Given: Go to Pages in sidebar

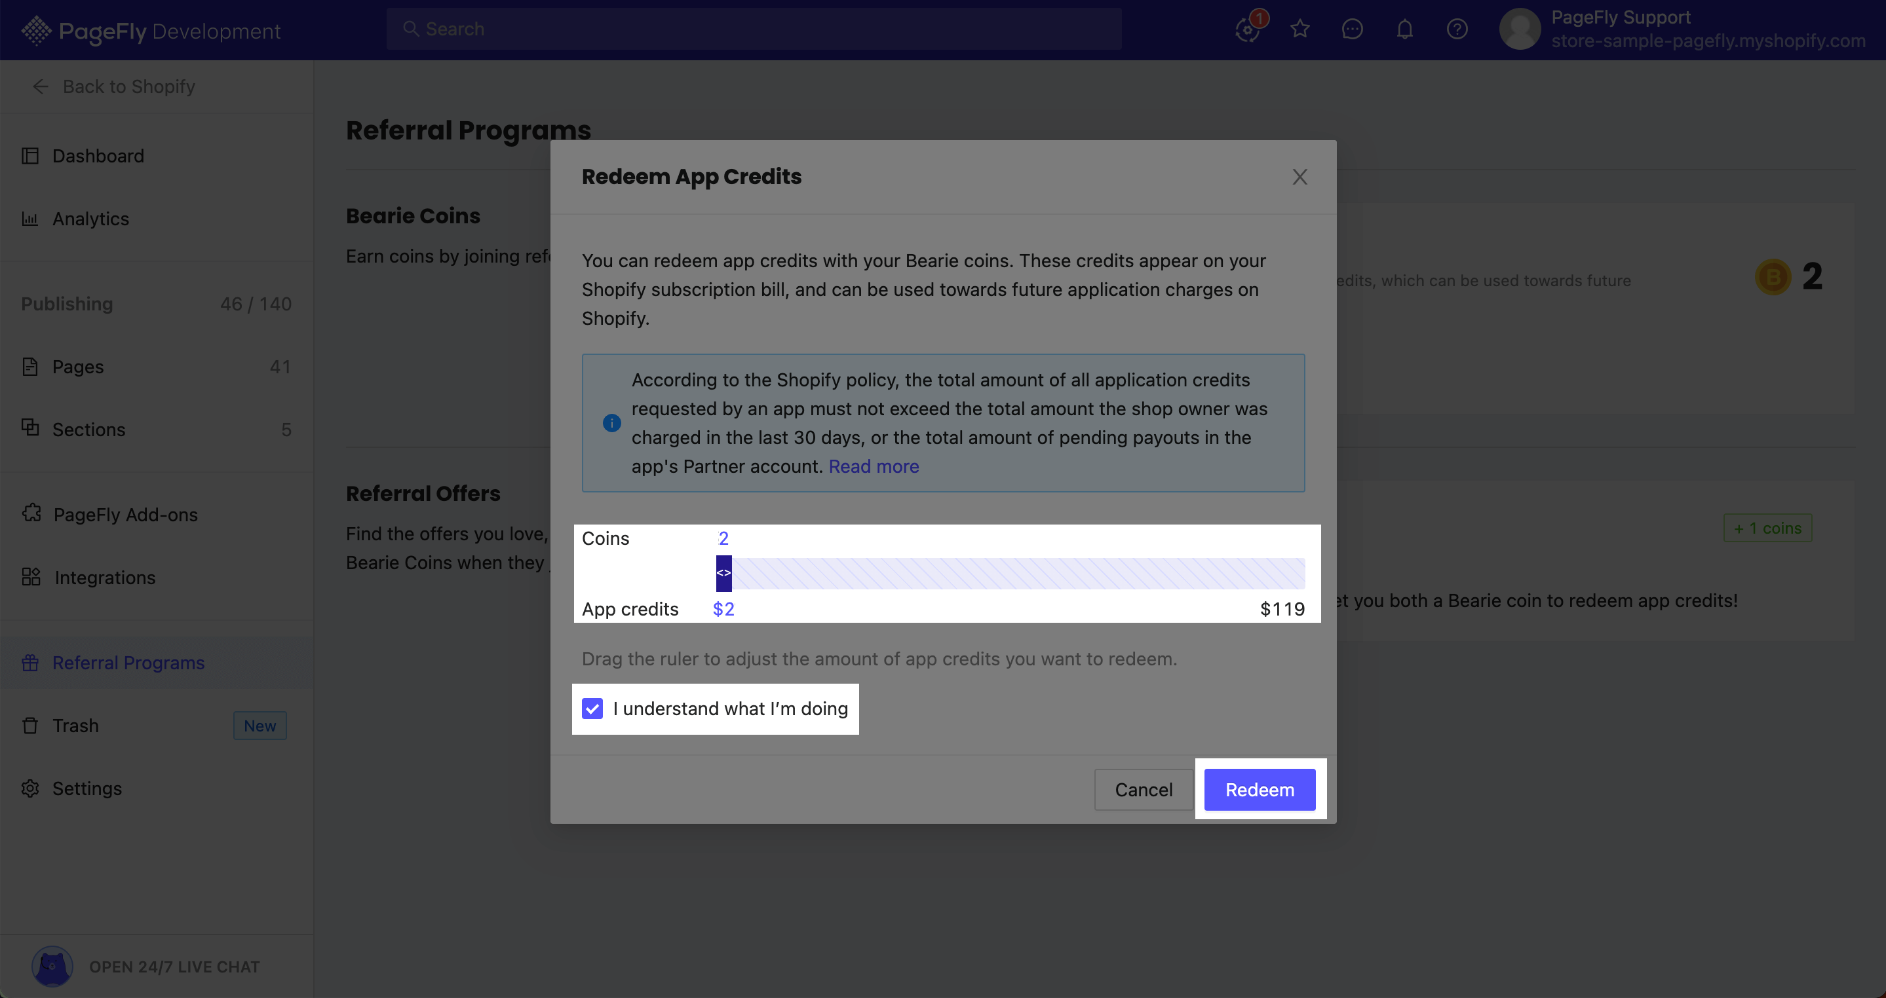Looking at the screenshot, I should tap(157, 366).
